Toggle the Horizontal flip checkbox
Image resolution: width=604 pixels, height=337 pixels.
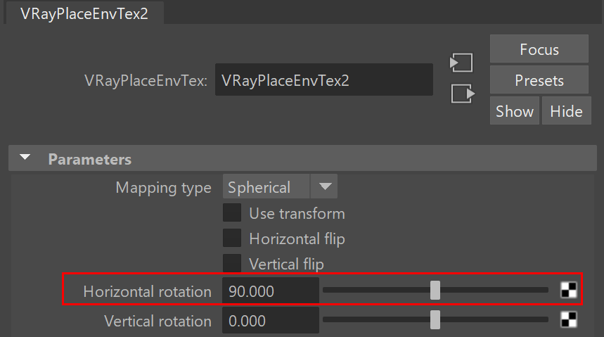click(x=232, y=238)
